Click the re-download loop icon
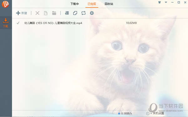188x117 pixels. point(83,13)
